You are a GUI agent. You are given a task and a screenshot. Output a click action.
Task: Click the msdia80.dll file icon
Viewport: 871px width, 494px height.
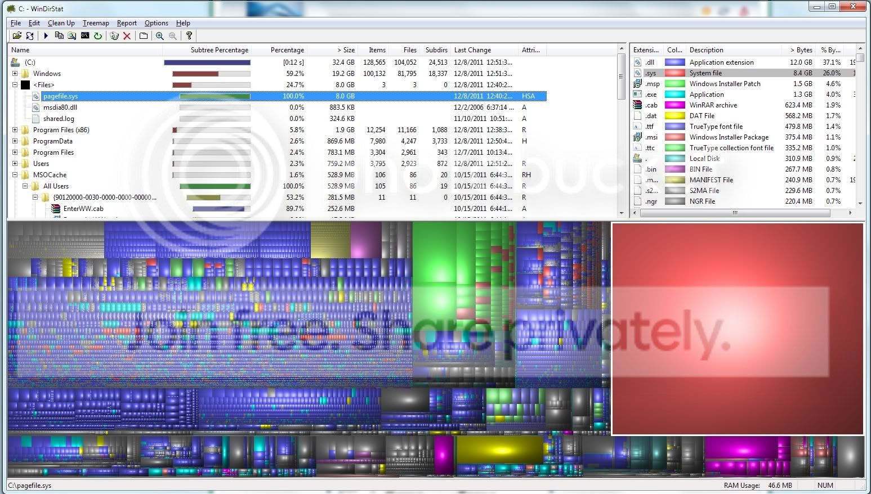tap(36, 107)
